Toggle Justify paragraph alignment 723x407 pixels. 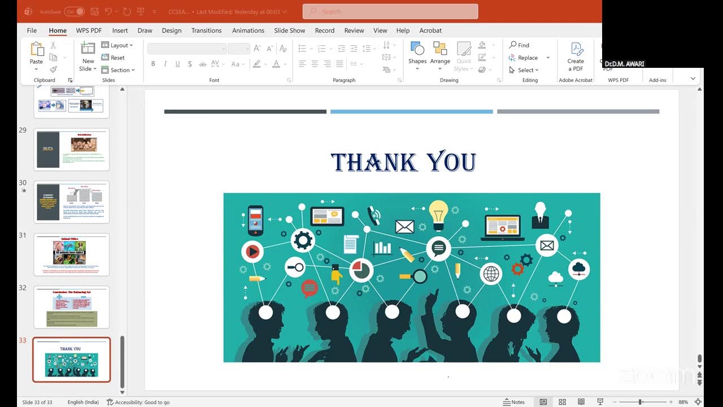coord(339,64)
